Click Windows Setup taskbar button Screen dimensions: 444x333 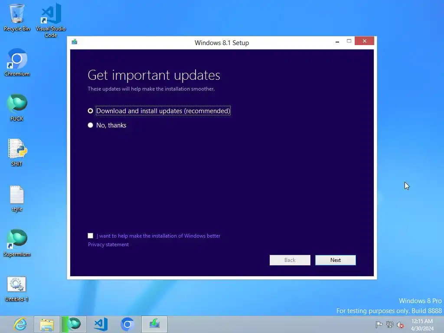[x=154, y=324]
